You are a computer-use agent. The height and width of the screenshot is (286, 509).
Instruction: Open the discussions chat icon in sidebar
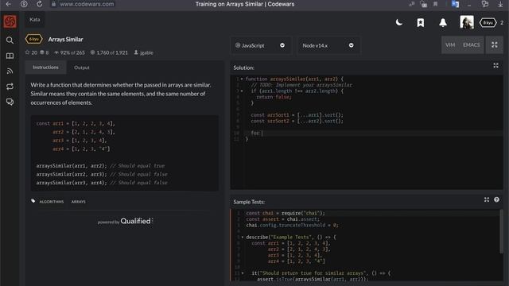pos(10,102)
